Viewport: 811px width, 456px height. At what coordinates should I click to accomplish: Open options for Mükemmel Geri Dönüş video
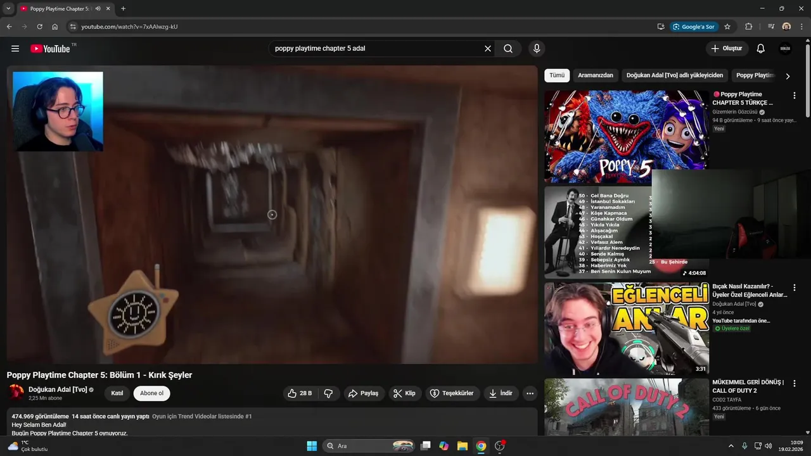(x=795, y=384)
